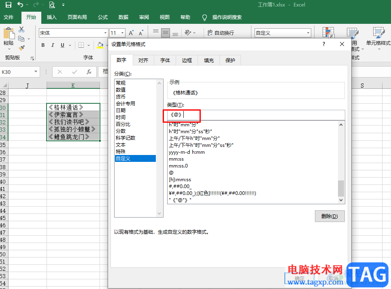The image size is (391, 289).
Task: Click the Undo arrow icon
Action: pos(20,5)
